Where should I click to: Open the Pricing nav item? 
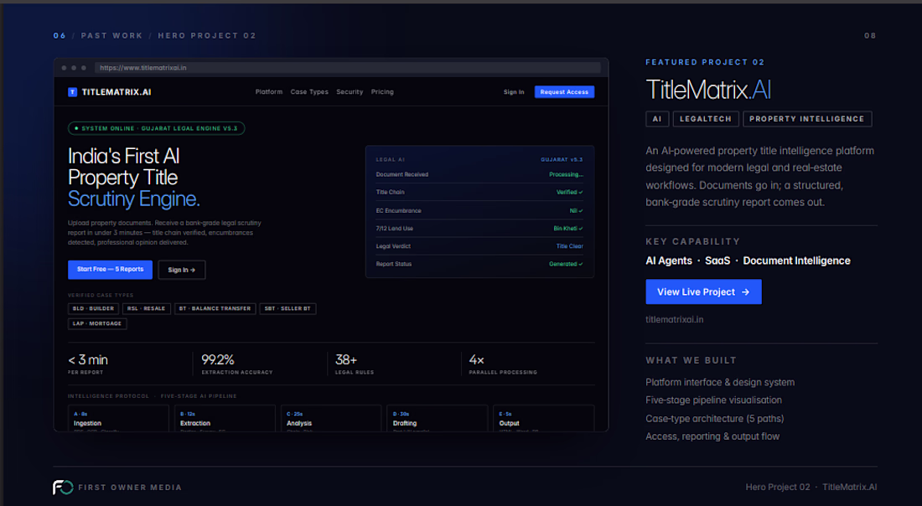coord(382,91)
